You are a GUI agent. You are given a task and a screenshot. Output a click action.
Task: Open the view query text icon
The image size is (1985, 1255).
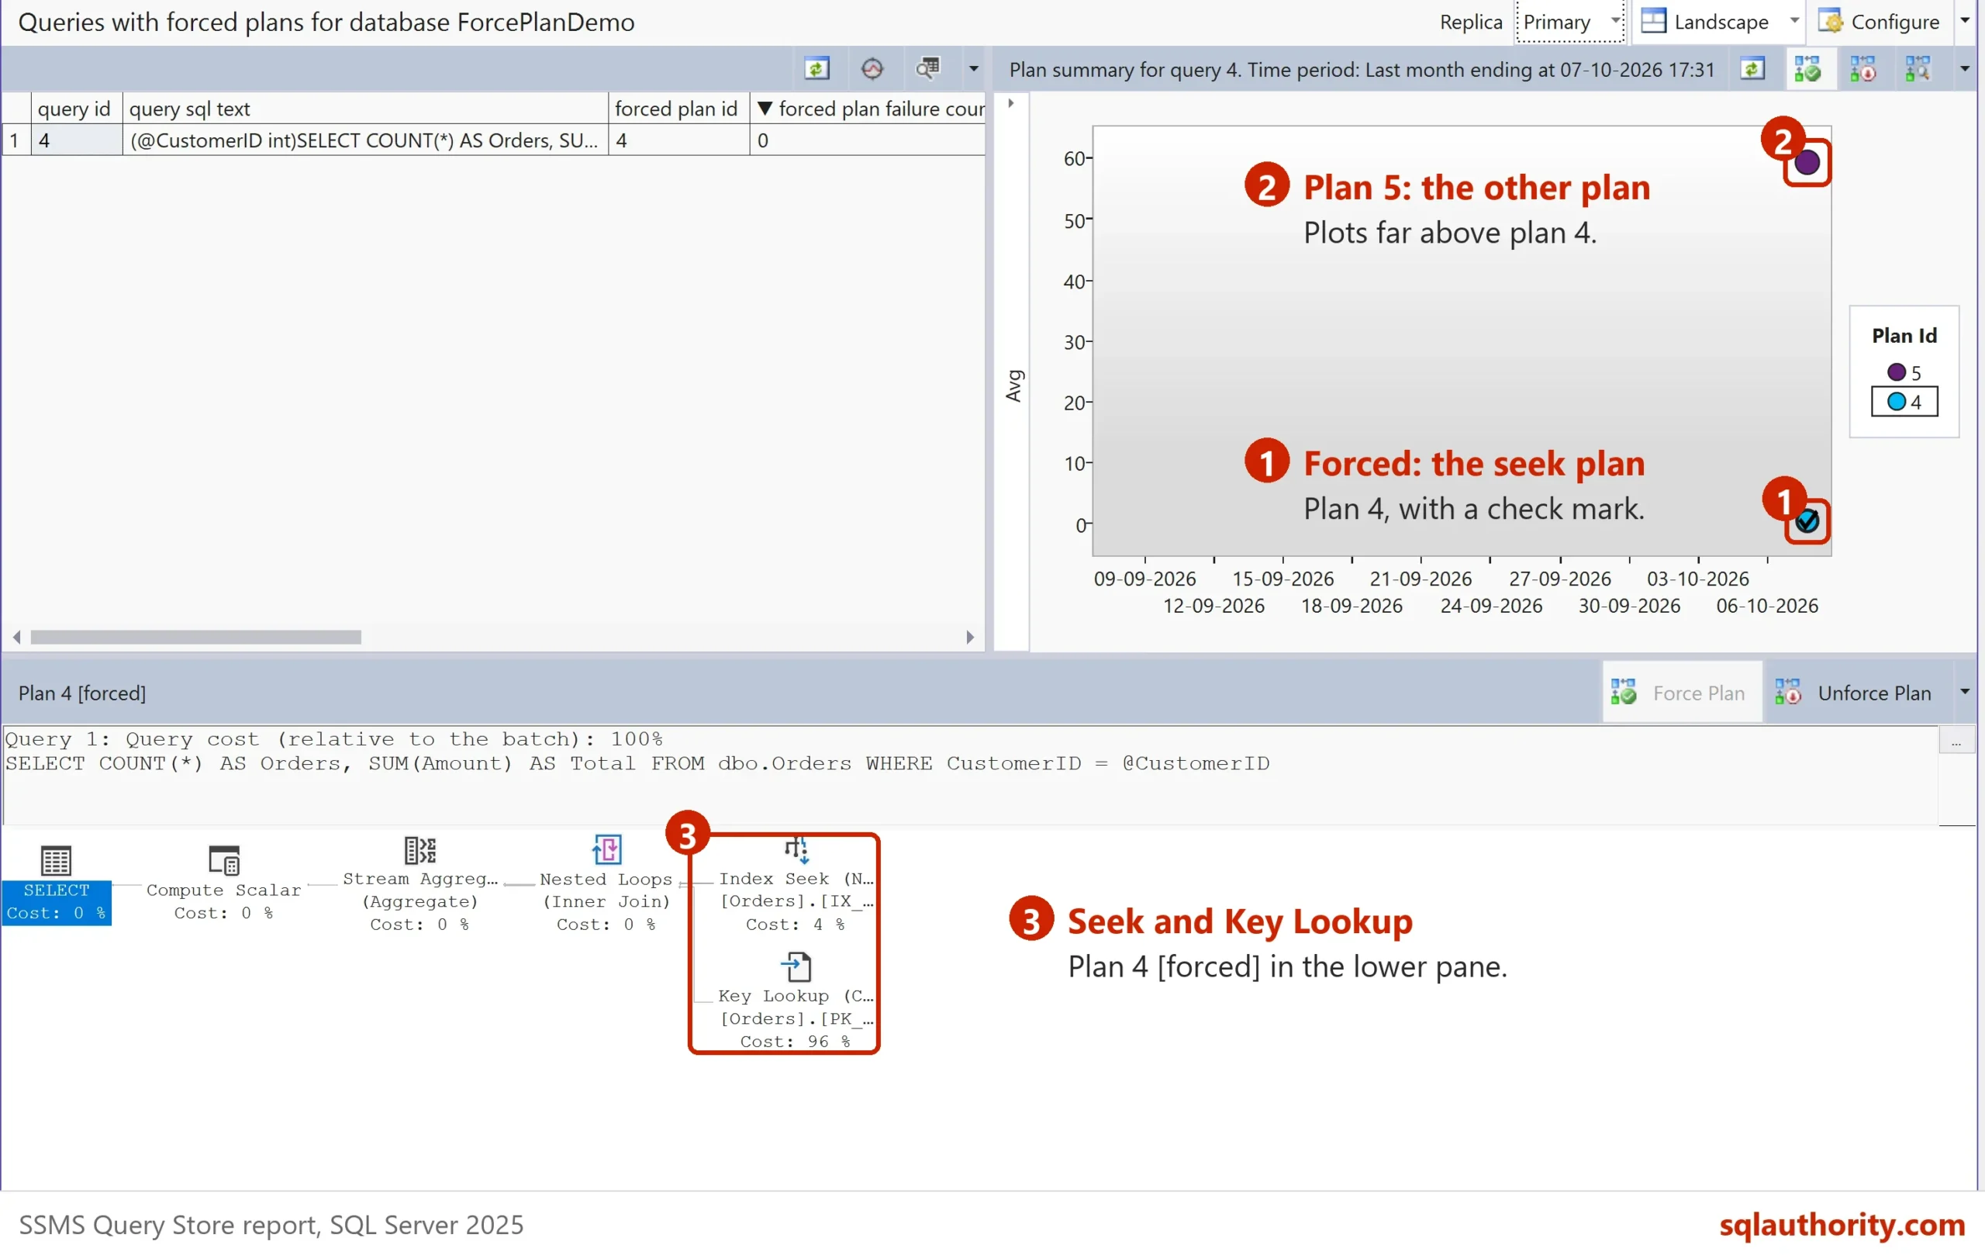click(928, 68)
